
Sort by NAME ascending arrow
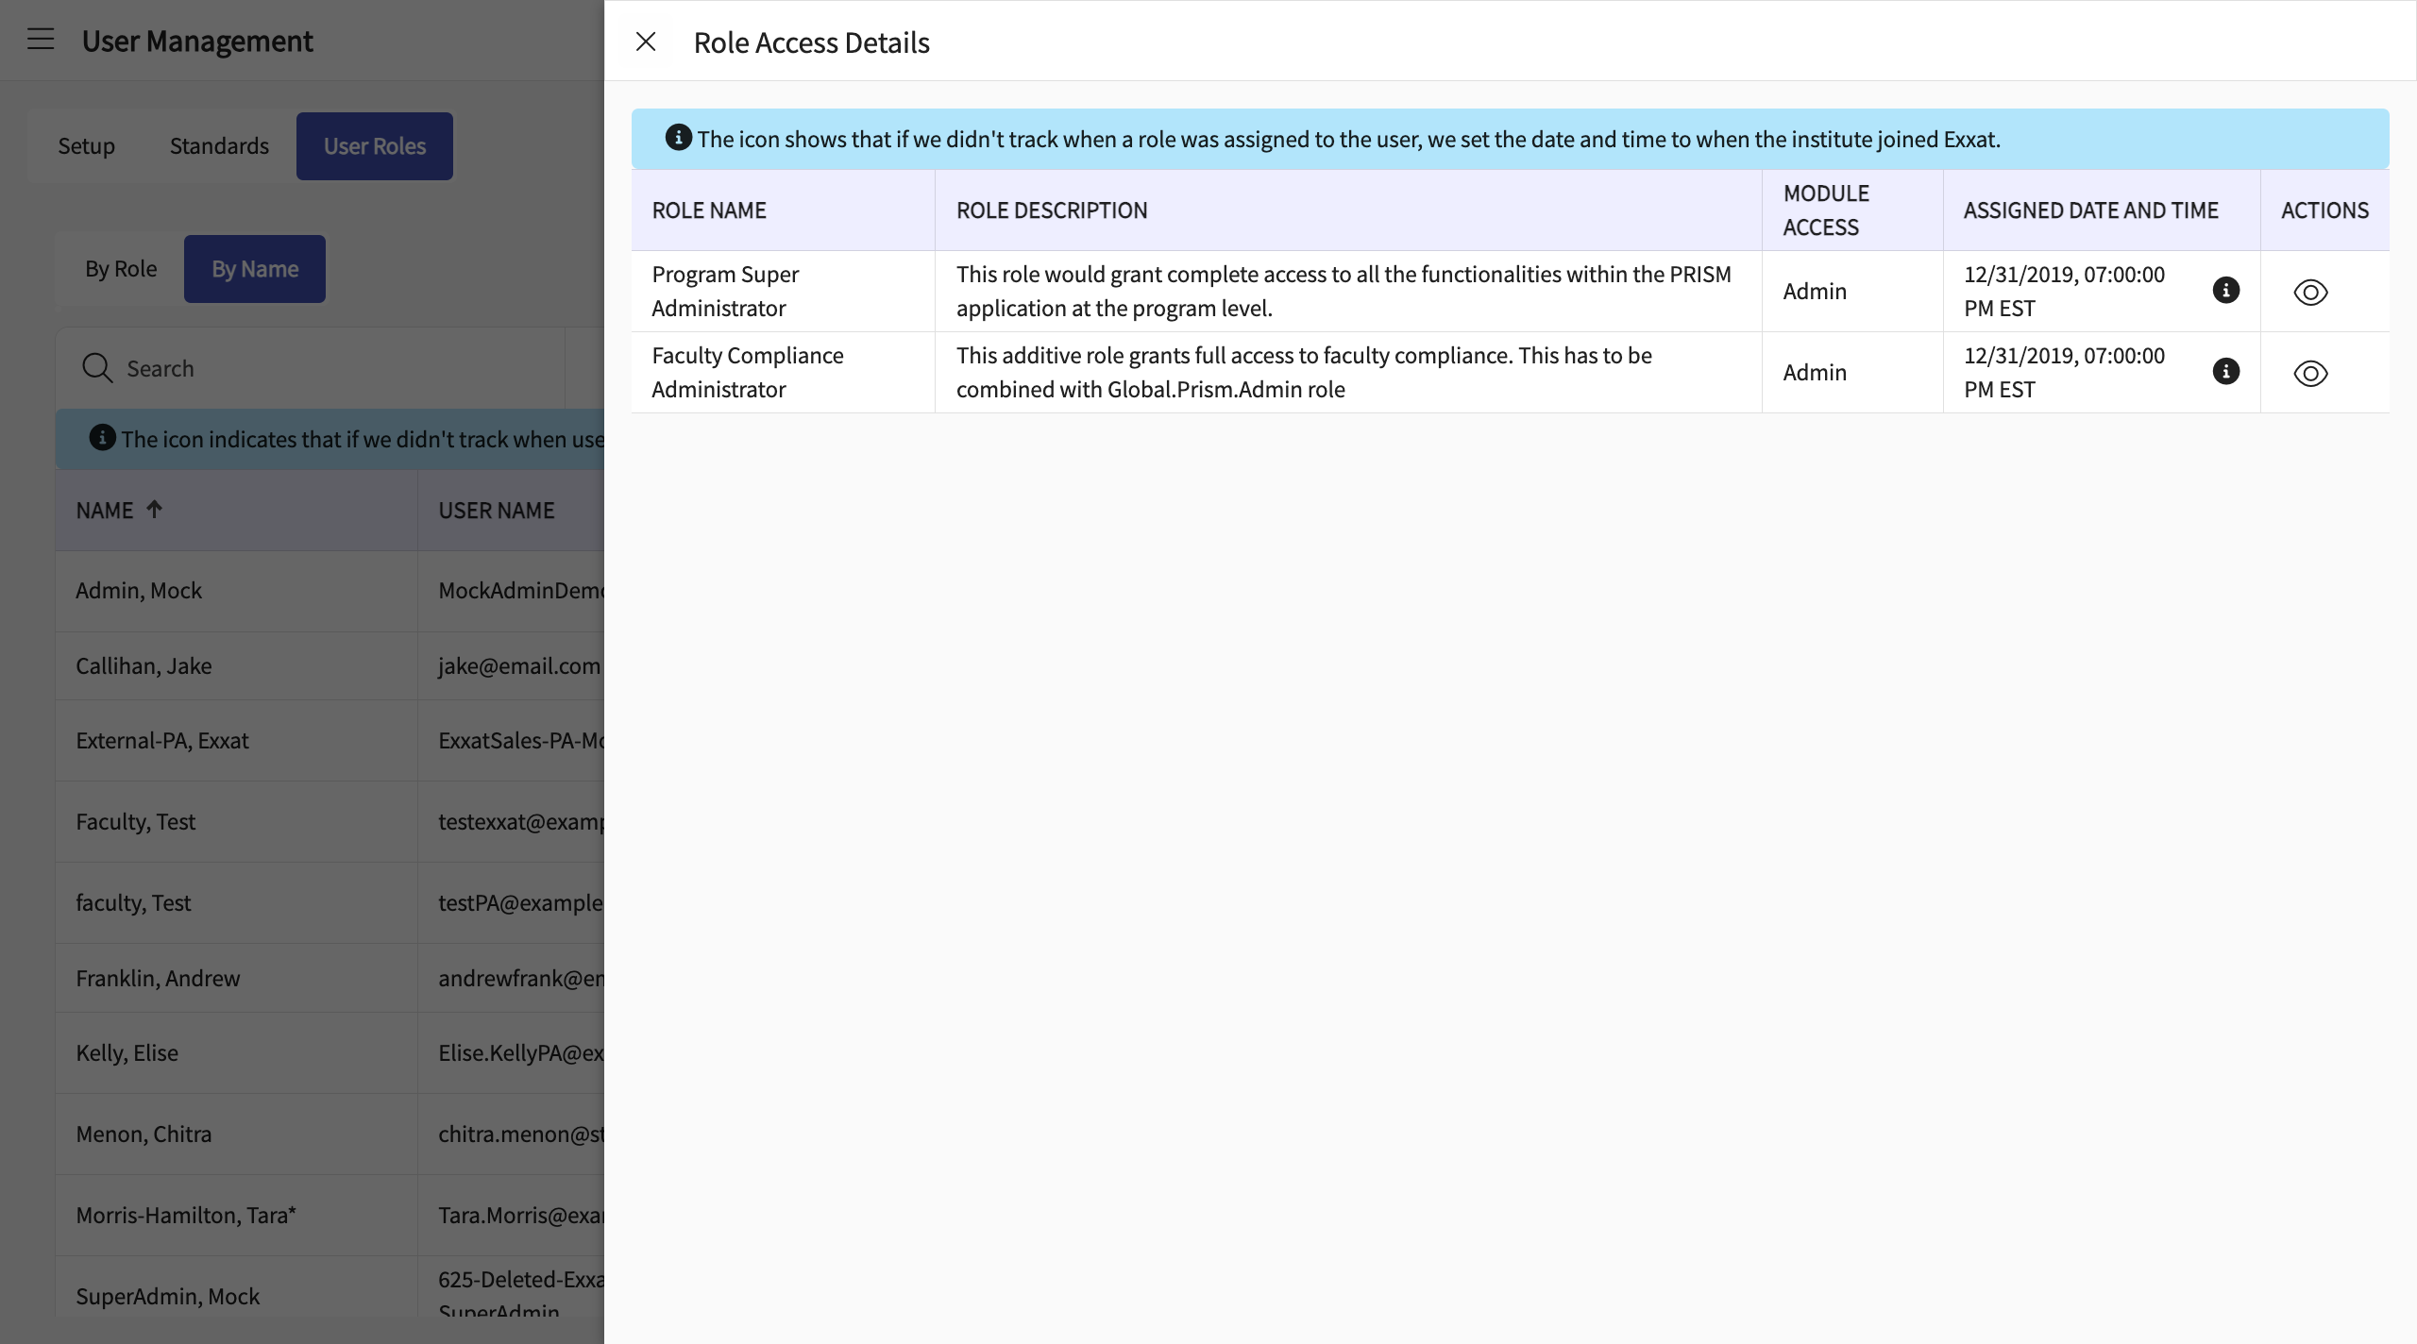pyautogui.click(x=154, y=510)
